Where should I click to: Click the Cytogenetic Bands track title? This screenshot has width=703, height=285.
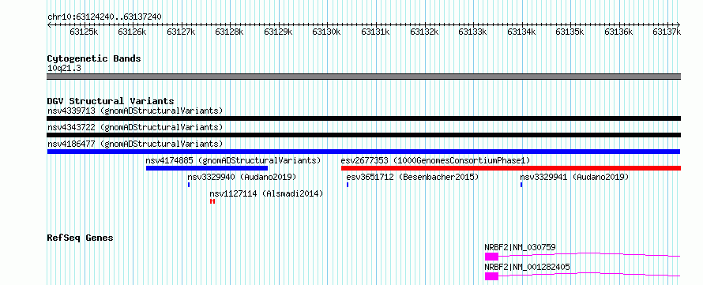point(94,58)
